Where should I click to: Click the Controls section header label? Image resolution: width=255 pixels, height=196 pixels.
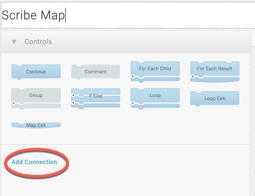pyautogui.click(x=38, y=42)
